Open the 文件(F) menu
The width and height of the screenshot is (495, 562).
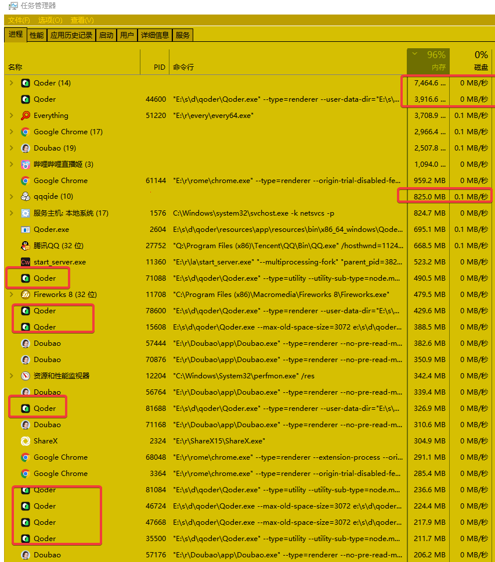19,20
